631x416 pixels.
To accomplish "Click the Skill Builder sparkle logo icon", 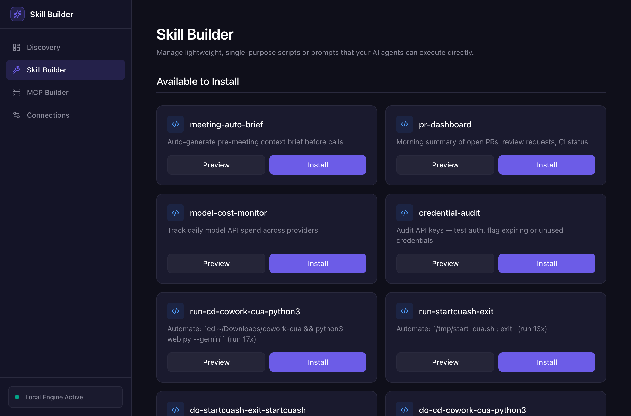I will point(17,14).
